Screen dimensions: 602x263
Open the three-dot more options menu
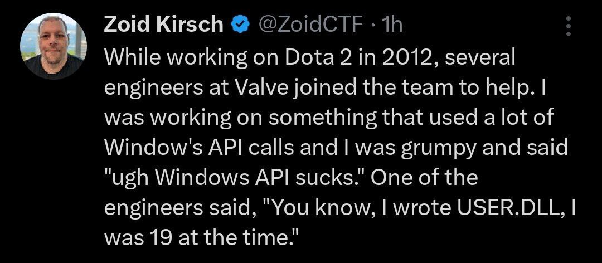[568, 26]
